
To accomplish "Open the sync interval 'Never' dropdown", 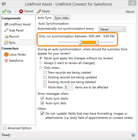I will click(112, 29).
